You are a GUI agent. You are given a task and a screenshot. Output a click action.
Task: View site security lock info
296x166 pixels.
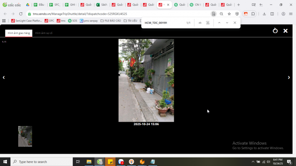[29, 14]
